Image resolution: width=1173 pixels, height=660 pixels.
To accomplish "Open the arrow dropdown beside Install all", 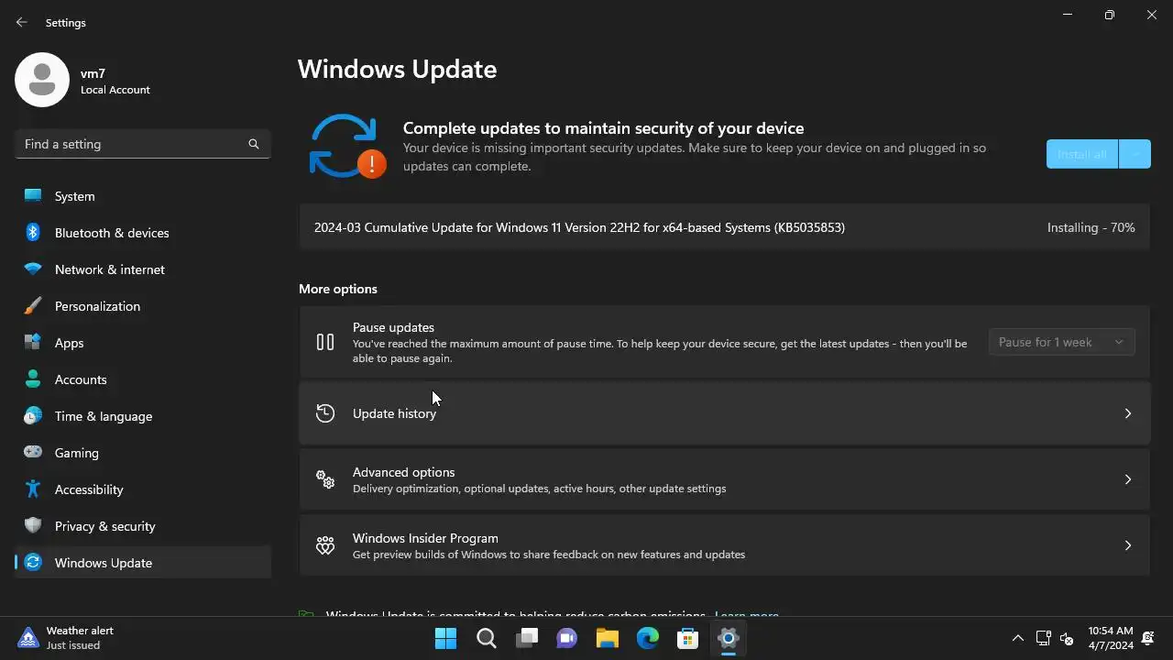I will point(1135,154).
